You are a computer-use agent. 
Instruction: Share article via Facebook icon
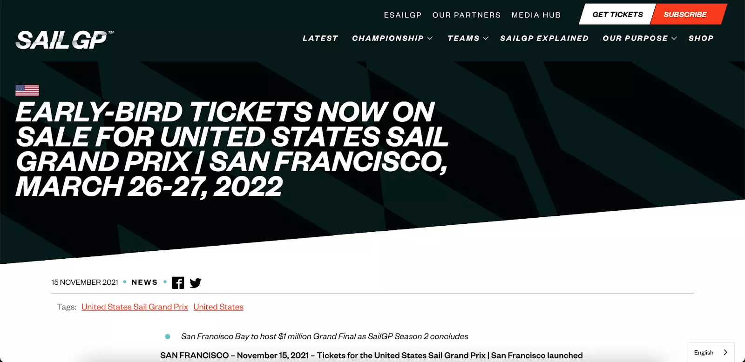point(178,283)
